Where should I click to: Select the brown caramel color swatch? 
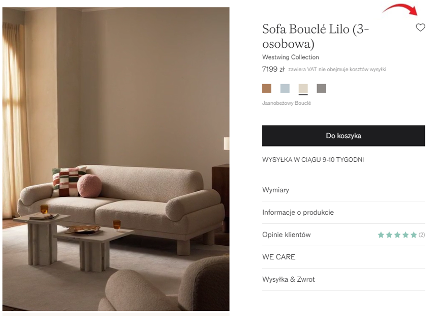point(266,89)
